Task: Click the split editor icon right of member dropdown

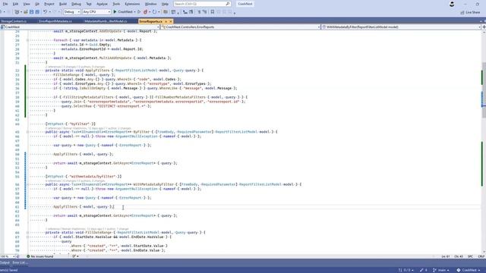Action: pyautogui.click(x=484, y=27)
